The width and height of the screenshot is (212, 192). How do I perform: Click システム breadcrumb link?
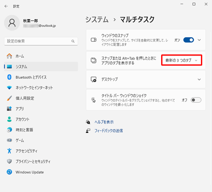(x=97, y=19)
